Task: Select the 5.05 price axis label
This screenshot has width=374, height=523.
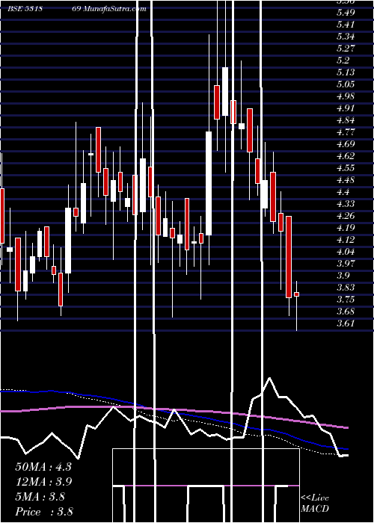Action: pyautogui.click(x=346, y=84)
